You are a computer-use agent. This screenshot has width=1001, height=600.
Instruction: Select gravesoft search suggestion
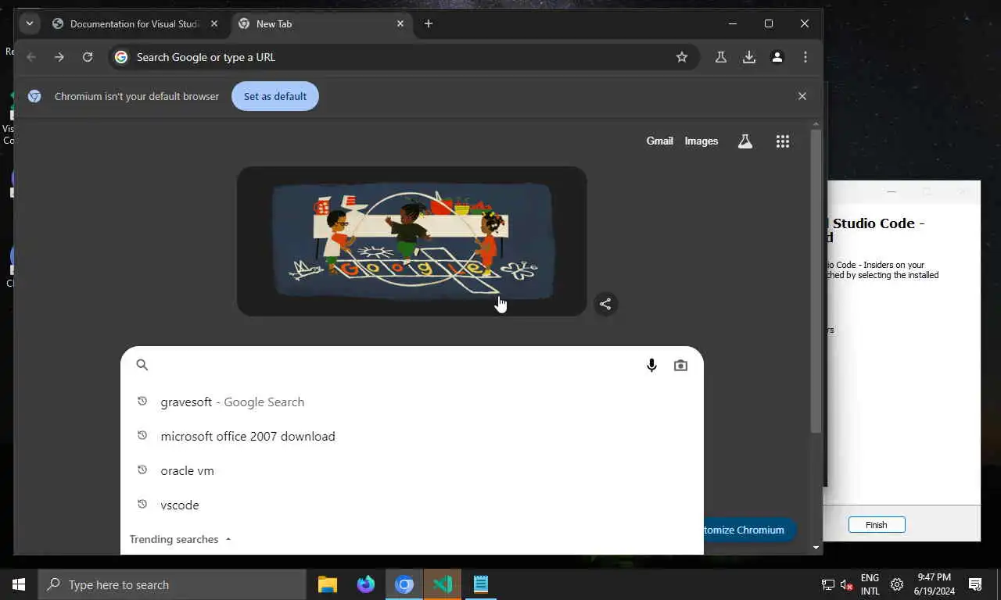[412, 402]
